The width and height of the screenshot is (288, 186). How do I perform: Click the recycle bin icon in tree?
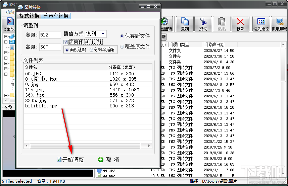tap(12, 48)
